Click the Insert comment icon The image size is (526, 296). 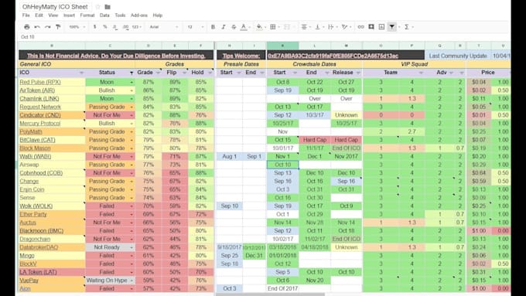371,27
